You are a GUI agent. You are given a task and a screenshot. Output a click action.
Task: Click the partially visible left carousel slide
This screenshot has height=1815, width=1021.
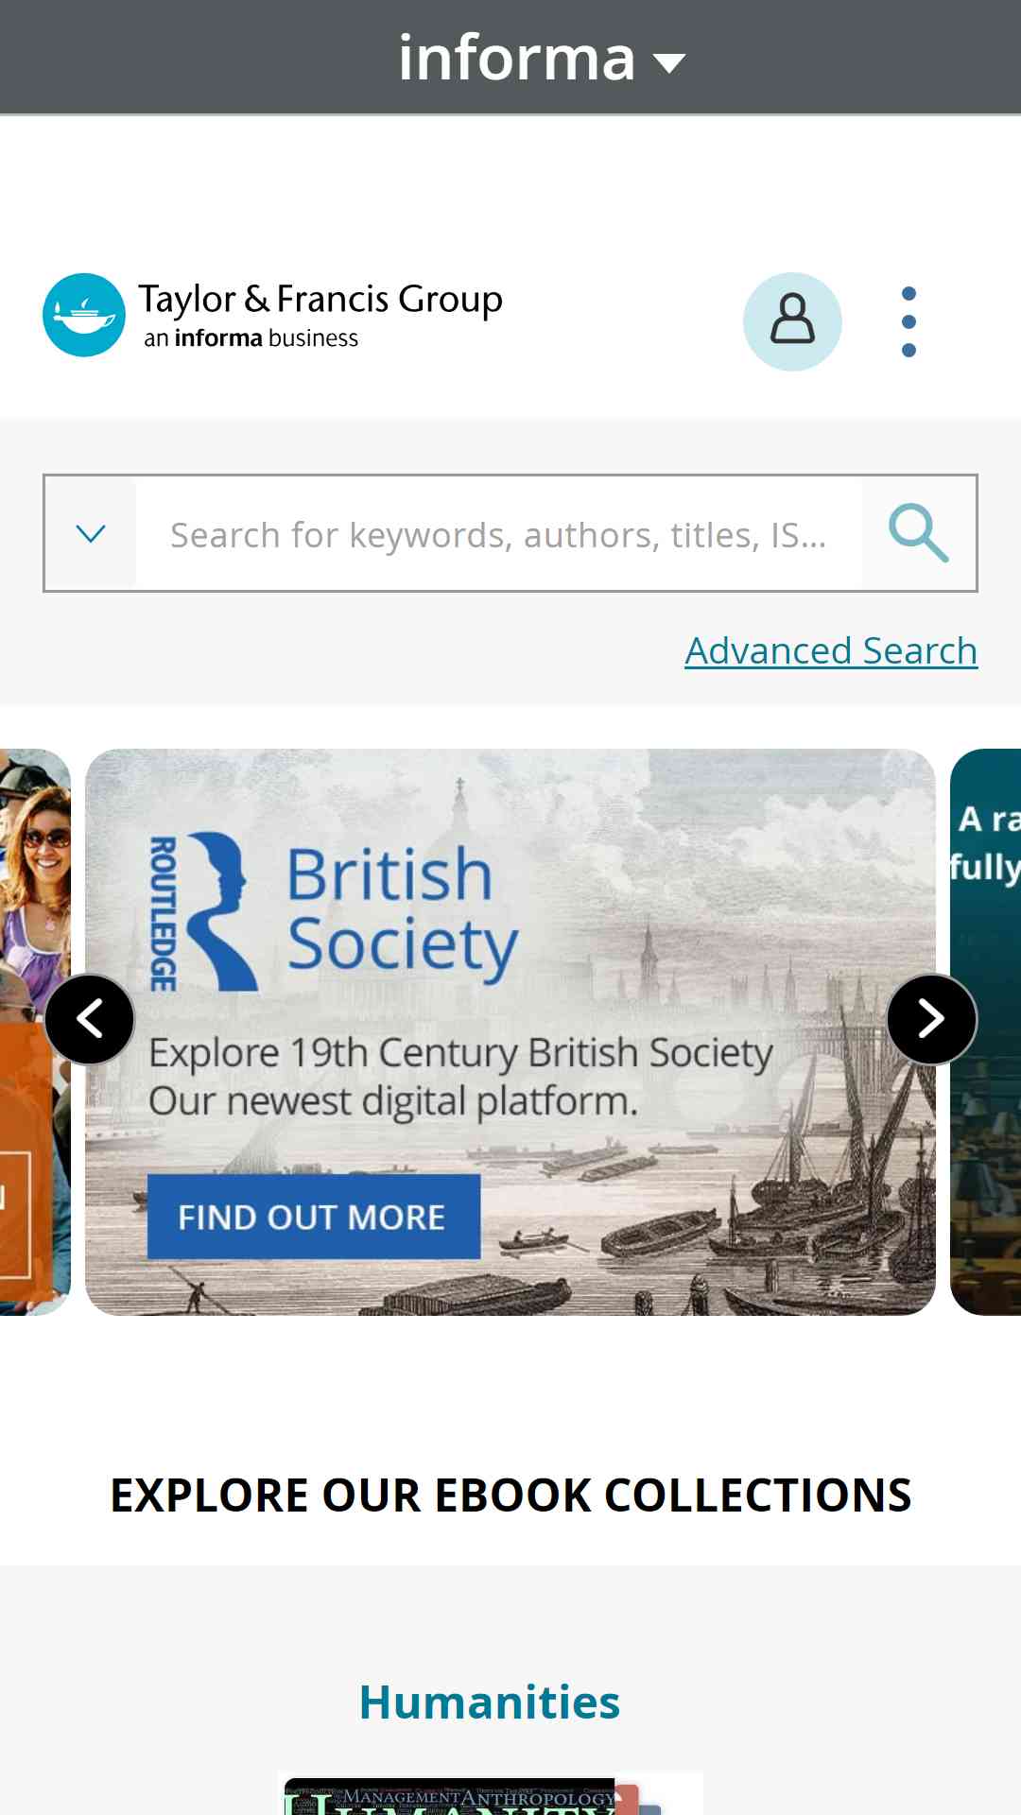click(x=35, y=1031)
